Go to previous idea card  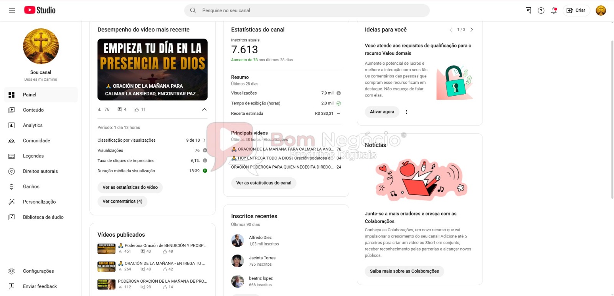[x=451, y=30]
